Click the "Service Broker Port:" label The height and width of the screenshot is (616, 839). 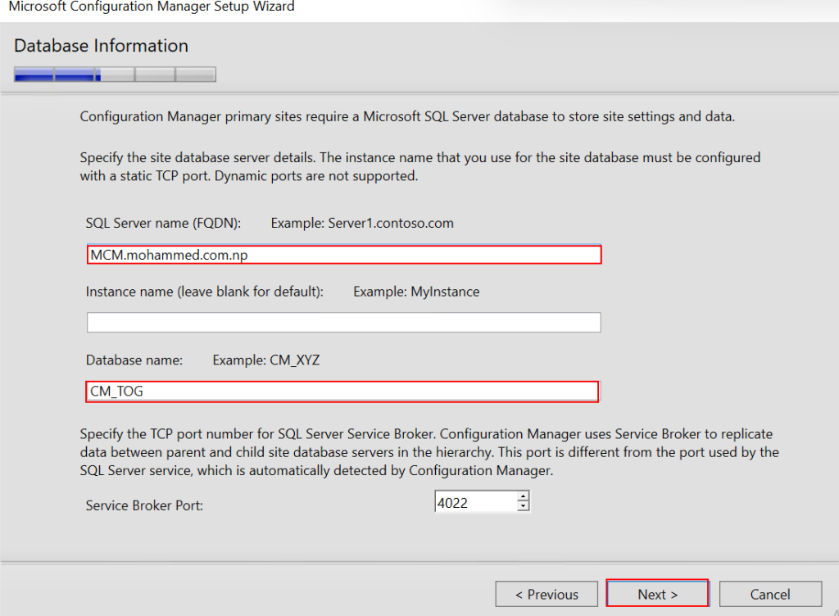[144, 505]
